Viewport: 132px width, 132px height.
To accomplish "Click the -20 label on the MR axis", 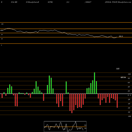I will [x=129, y=100].
